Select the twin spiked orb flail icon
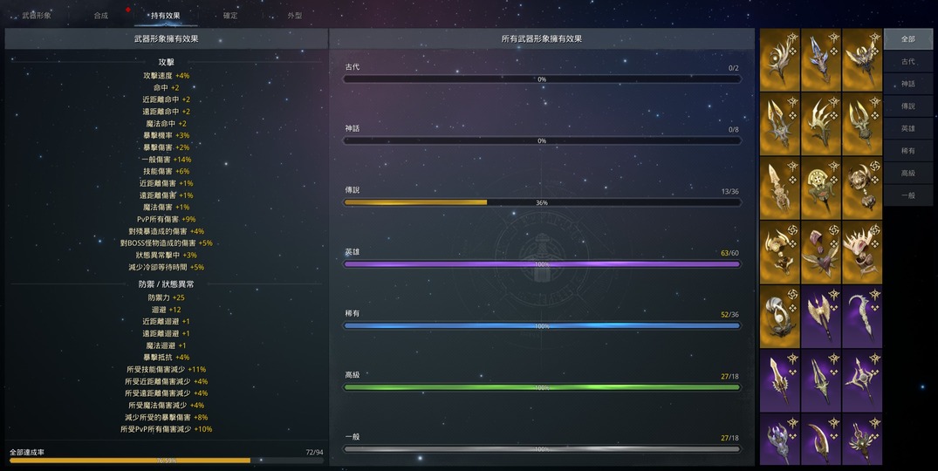This screenshot has height=471, width=938. (862, 188)
